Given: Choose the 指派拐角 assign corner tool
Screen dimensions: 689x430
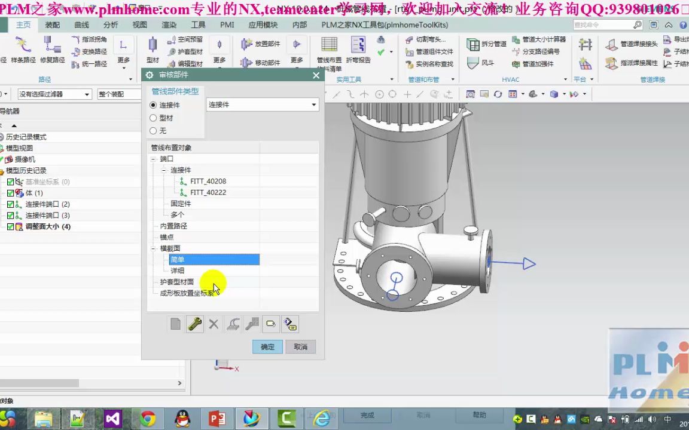Looking at the screenshot, I should pyautogui.click(x=89, y=39).
